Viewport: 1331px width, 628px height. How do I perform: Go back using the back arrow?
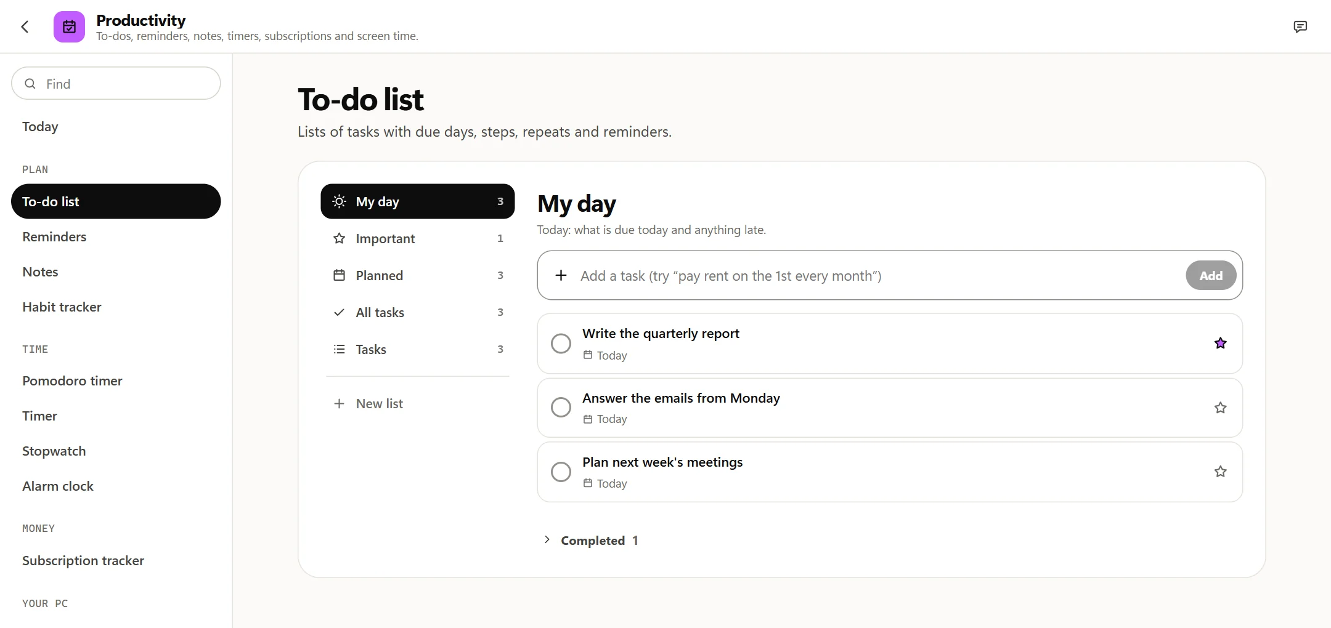[25, 26]
